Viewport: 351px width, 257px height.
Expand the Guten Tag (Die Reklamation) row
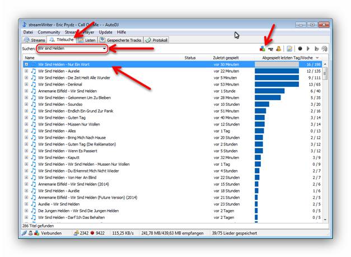tap(26, 144)
